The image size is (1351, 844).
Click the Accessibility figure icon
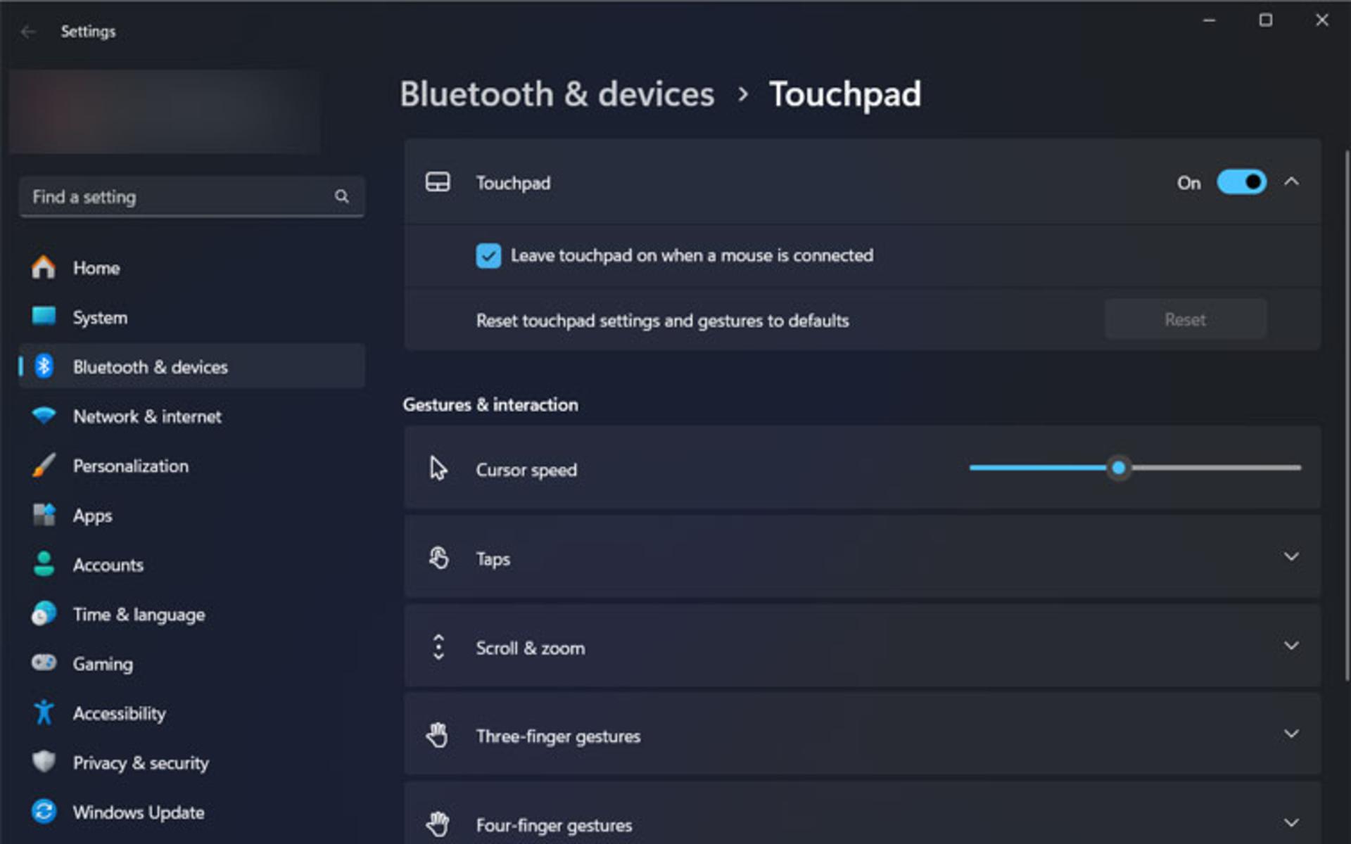coord(44,712)
